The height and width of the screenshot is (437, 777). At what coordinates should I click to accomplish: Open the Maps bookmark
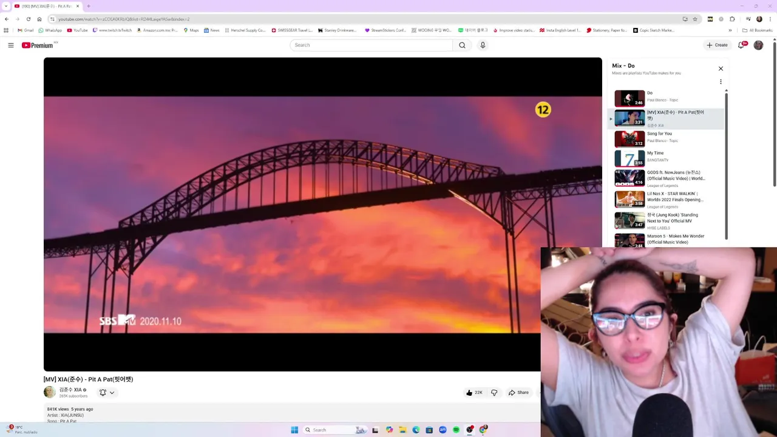coord(191,30)
